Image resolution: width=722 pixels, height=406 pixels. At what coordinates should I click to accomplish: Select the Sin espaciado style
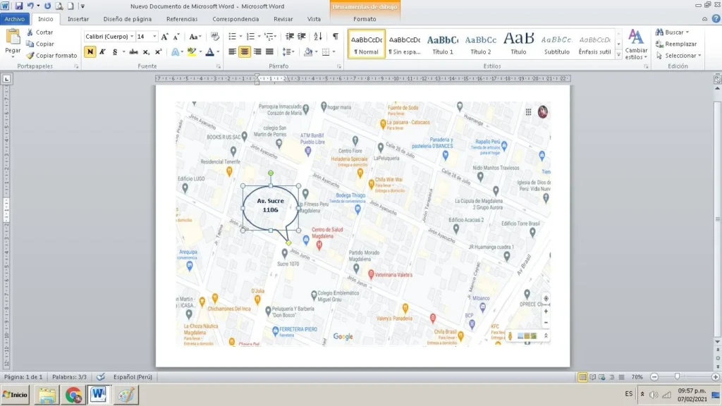click(404, 44)
